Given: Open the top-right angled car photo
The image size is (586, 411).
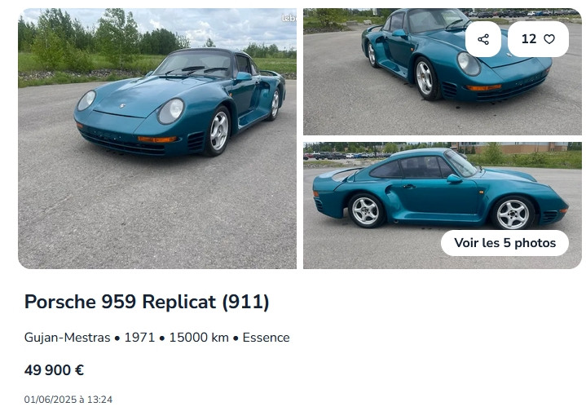Looking at the screenshot, I should [443, 72].
